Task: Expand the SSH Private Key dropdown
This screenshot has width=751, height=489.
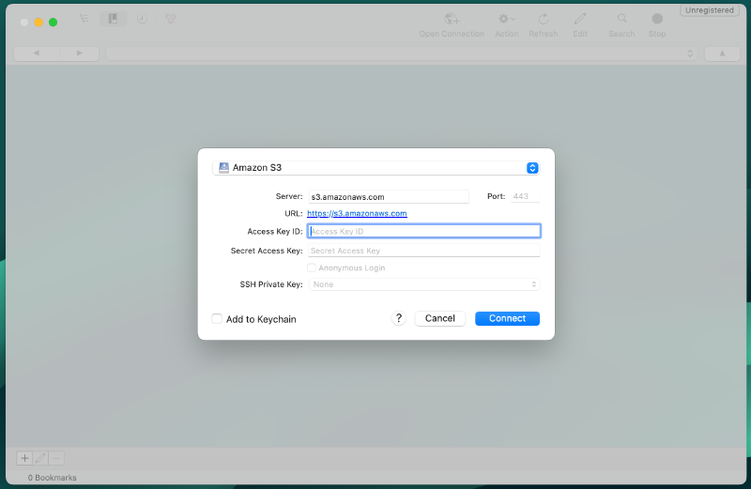Action: (x=423, y=284)
